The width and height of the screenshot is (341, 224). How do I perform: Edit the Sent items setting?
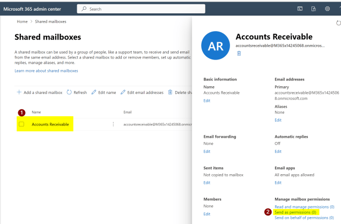point(207,183)
